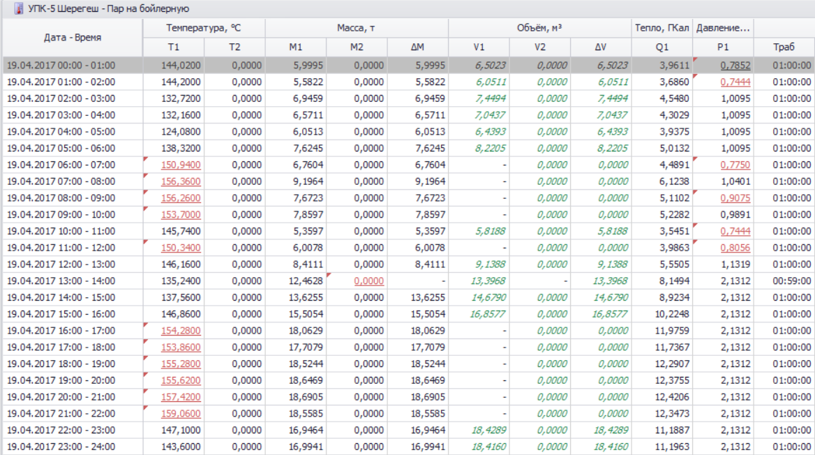The image size is (815, 455).
Task: Open the flagged T1 value 157,4200
Action: click(181, 397)
